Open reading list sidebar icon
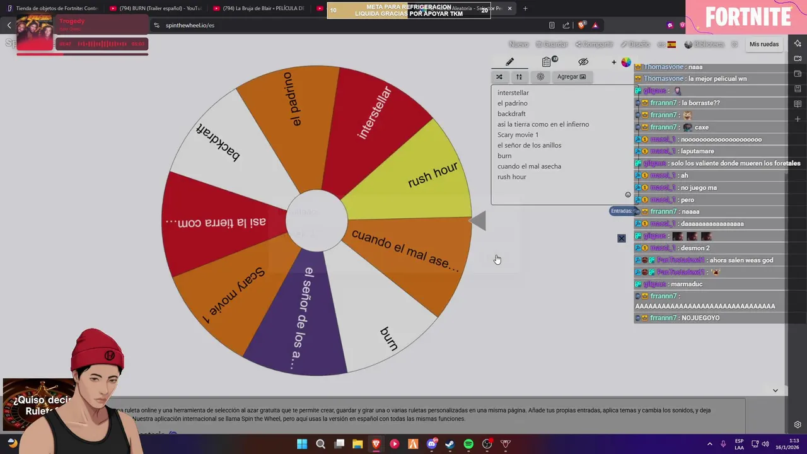The width and height of the screenshot is (807, 454). pyautogui.click(x=798, y=104)
